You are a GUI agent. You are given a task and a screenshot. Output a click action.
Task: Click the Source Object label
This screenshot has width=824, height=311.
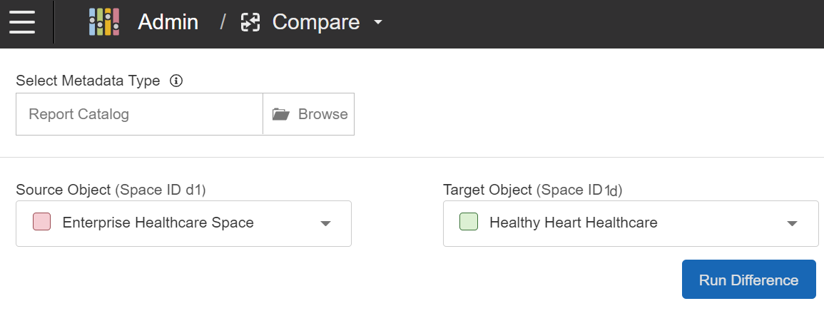coord(63,190)
